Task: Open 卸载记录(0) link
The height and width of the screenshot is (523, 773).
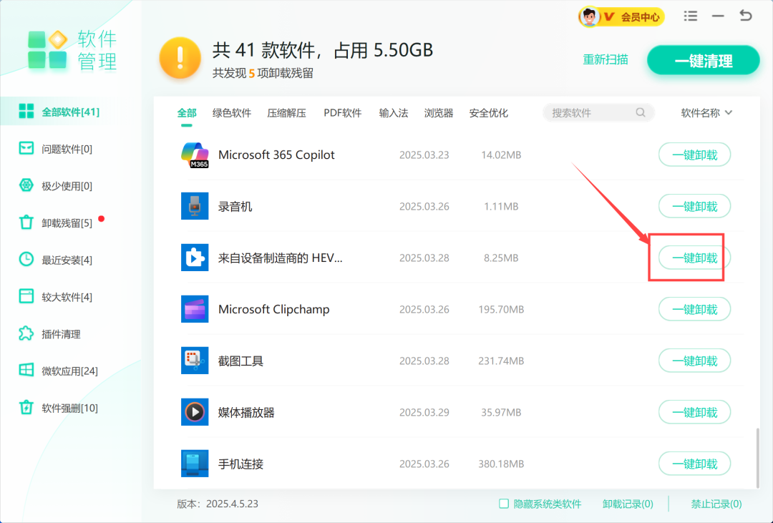Action: (x=628, y=504)
